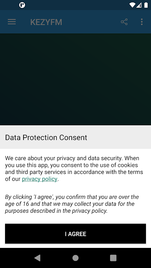The width and height of the screenshot is (151, 268).
Task: Open the hamburger navigation menu
Action: click(x=12, y=22)
